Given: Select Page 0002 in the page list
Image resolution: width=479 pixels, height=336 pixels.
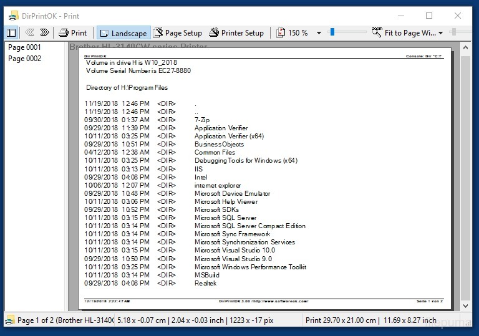Looking at the screenshot, I should [x=24, y=59].
